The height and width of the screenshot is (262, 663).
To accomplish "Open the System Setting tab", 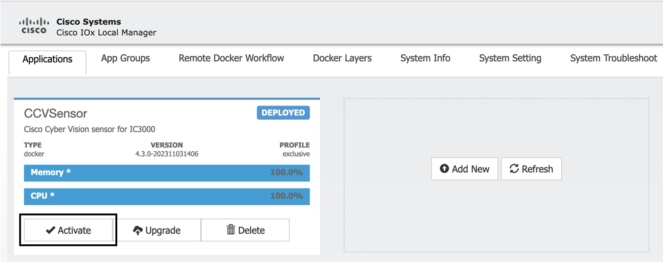I will pyautogui.click(x=510, y=58).
